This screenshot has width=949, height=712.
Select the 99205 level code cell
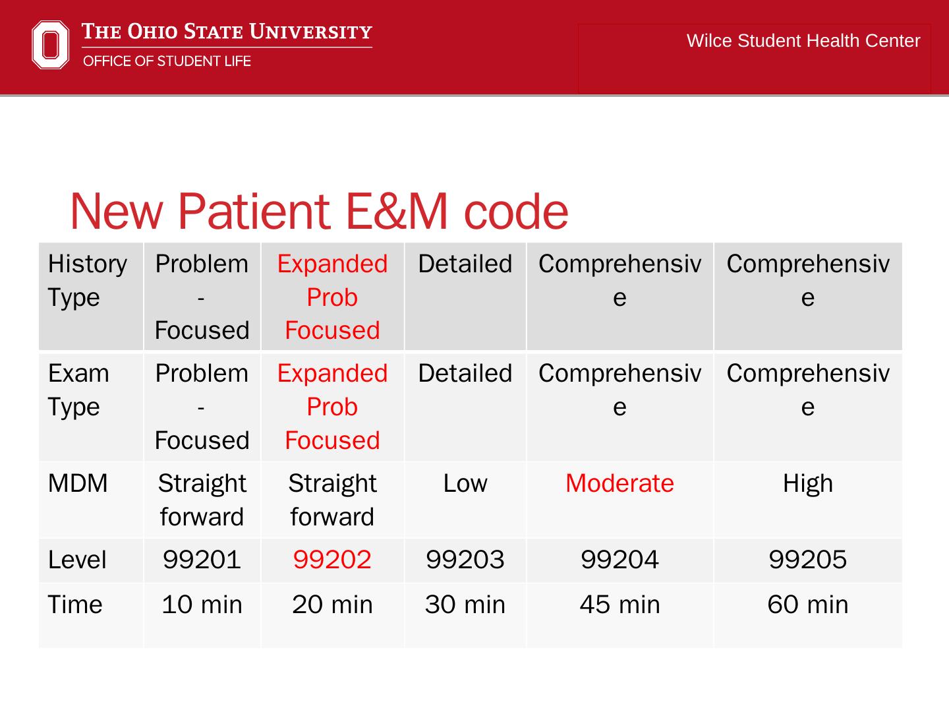click(807, 560)
